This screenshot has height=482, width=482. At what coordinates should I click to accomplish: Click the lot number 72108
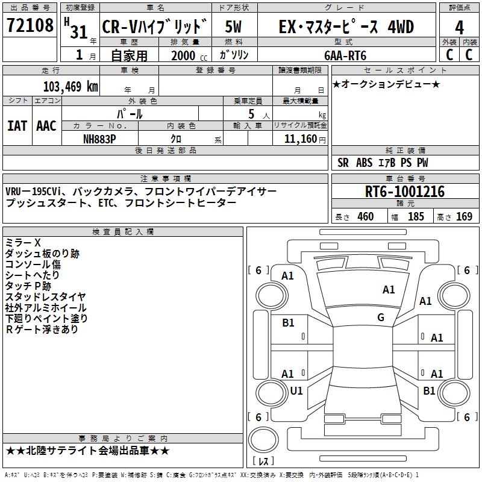pos(29,26)
